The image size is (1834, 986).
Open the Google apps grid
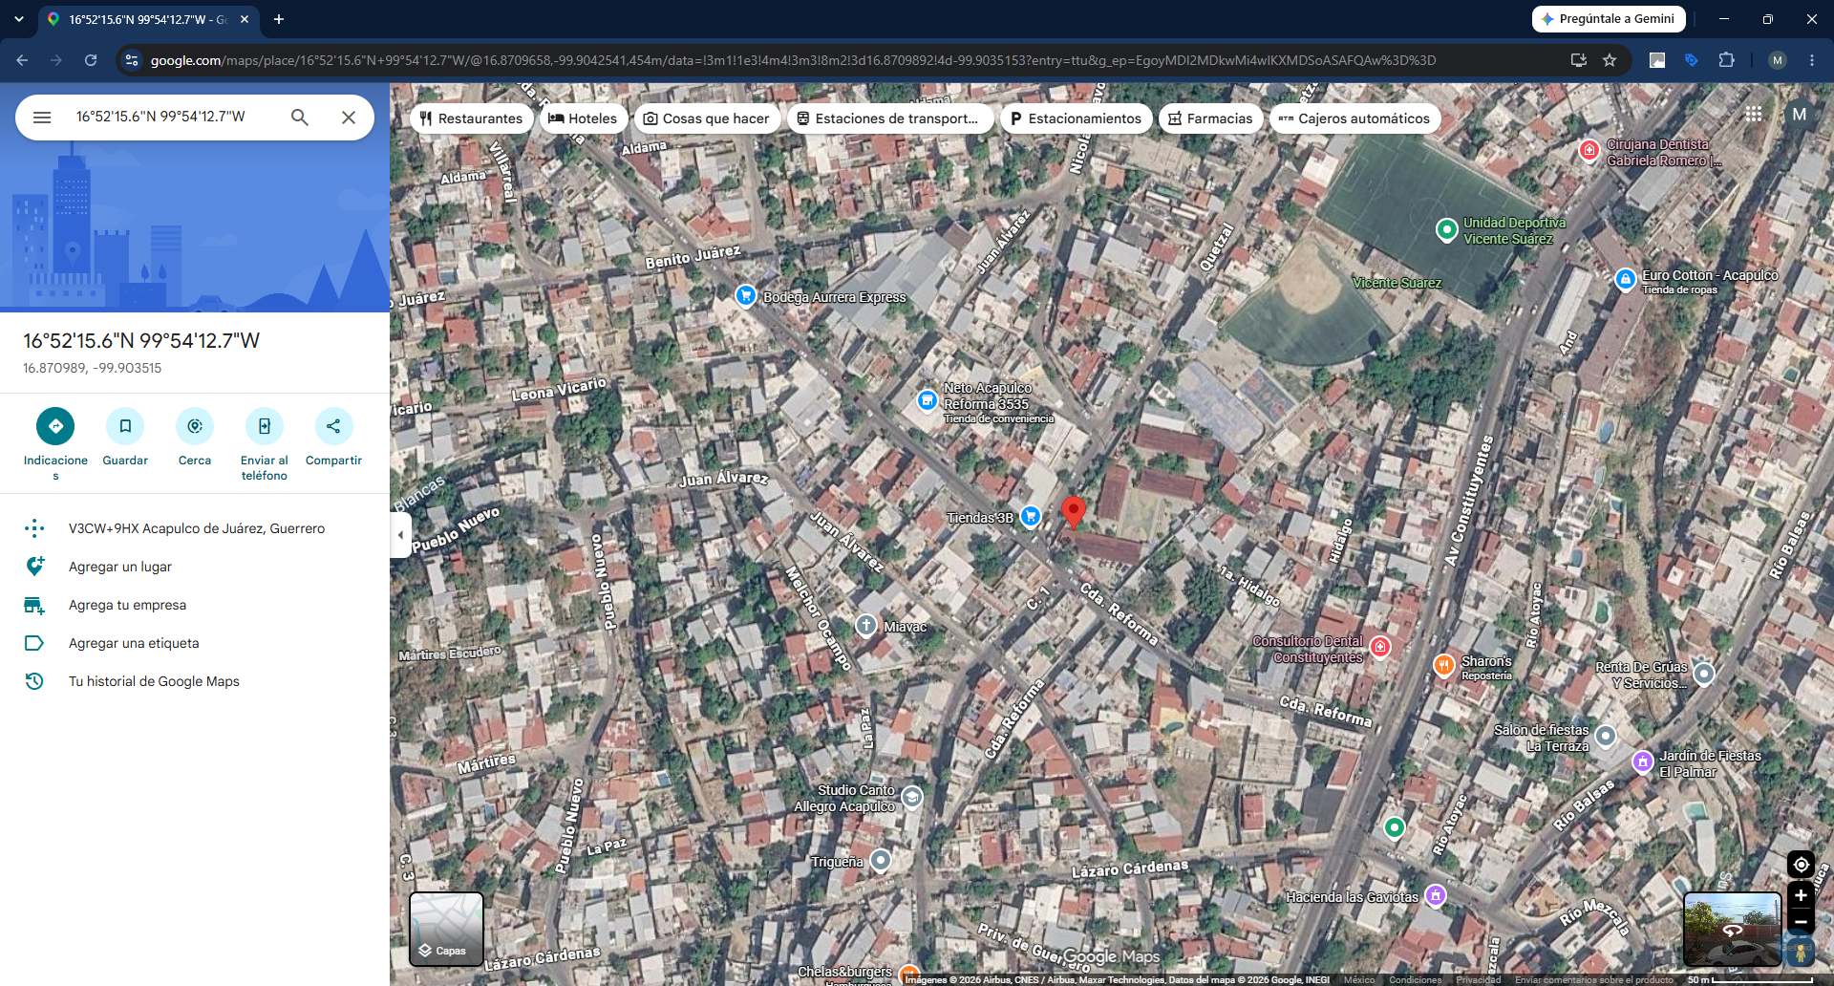coord(1754,114)
